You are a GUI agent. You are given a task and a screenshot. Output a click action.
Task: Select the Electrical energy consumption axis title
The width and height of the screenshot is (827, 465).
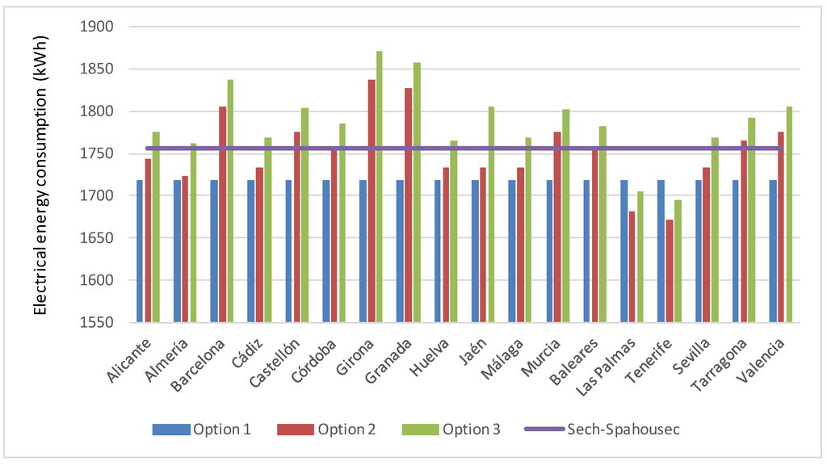tap(40, 174)
